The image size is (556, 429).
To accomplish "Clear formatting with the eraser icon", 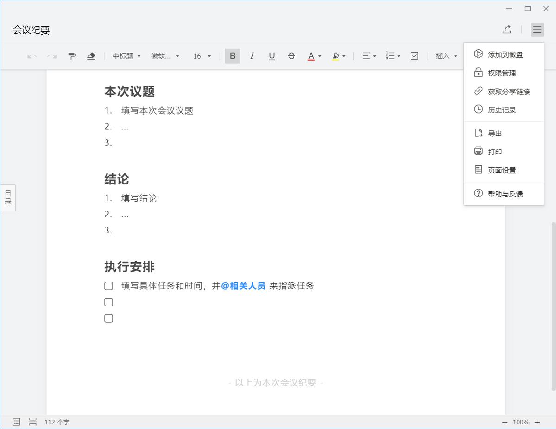I will click(x=91, y=56).
